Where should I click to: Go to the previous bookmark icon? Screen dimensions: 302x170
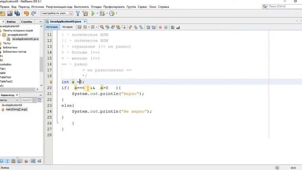[130, 27]
